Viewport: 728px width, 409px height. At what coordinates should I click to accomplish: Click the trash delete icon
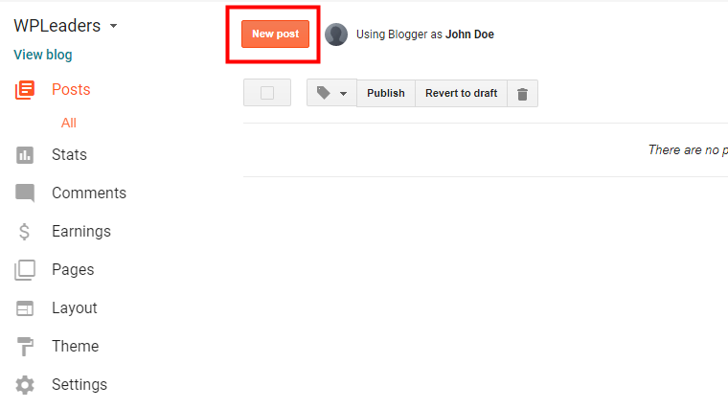(x=522, y=94)
